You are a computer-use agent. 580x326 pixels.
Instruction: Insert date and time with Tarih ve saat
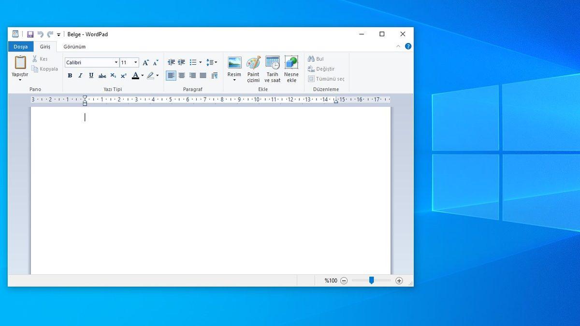272,68
